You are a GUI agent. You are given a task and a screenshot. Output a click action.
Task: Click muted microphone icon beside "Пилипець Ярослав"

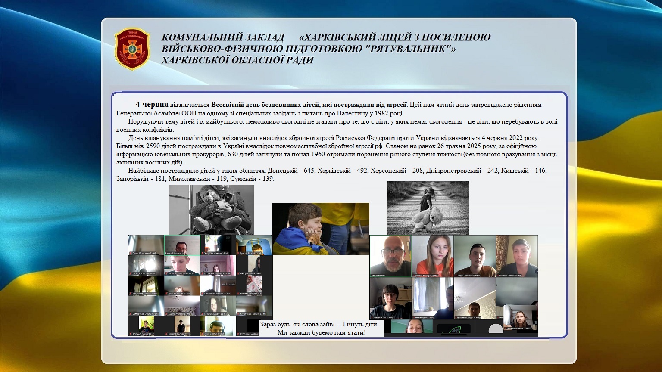point(166,273)
